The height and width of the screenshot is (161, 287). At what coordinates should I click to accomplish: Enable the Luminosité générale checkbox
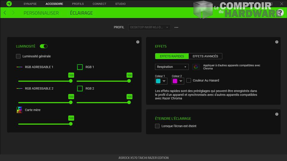coord(19,56)
